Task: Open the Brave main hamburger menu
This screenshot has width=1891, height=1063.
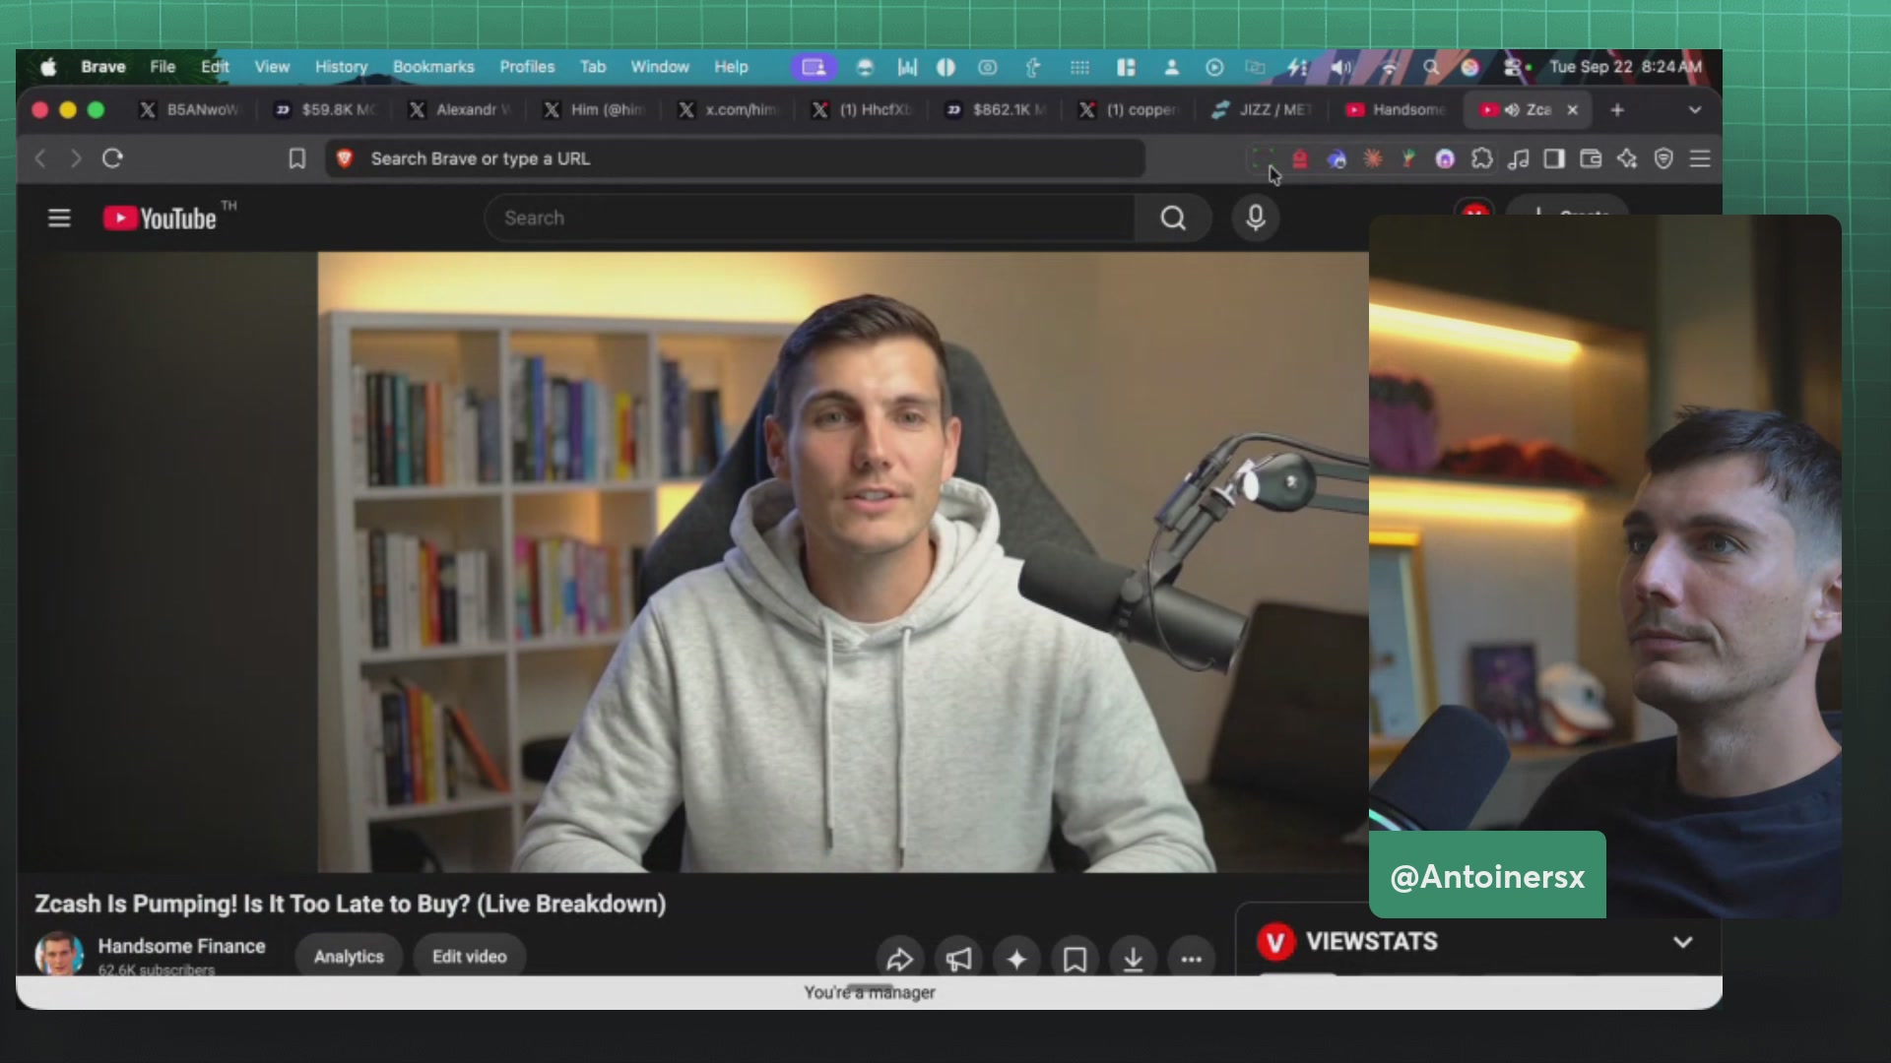Action: pos(1700,158)
